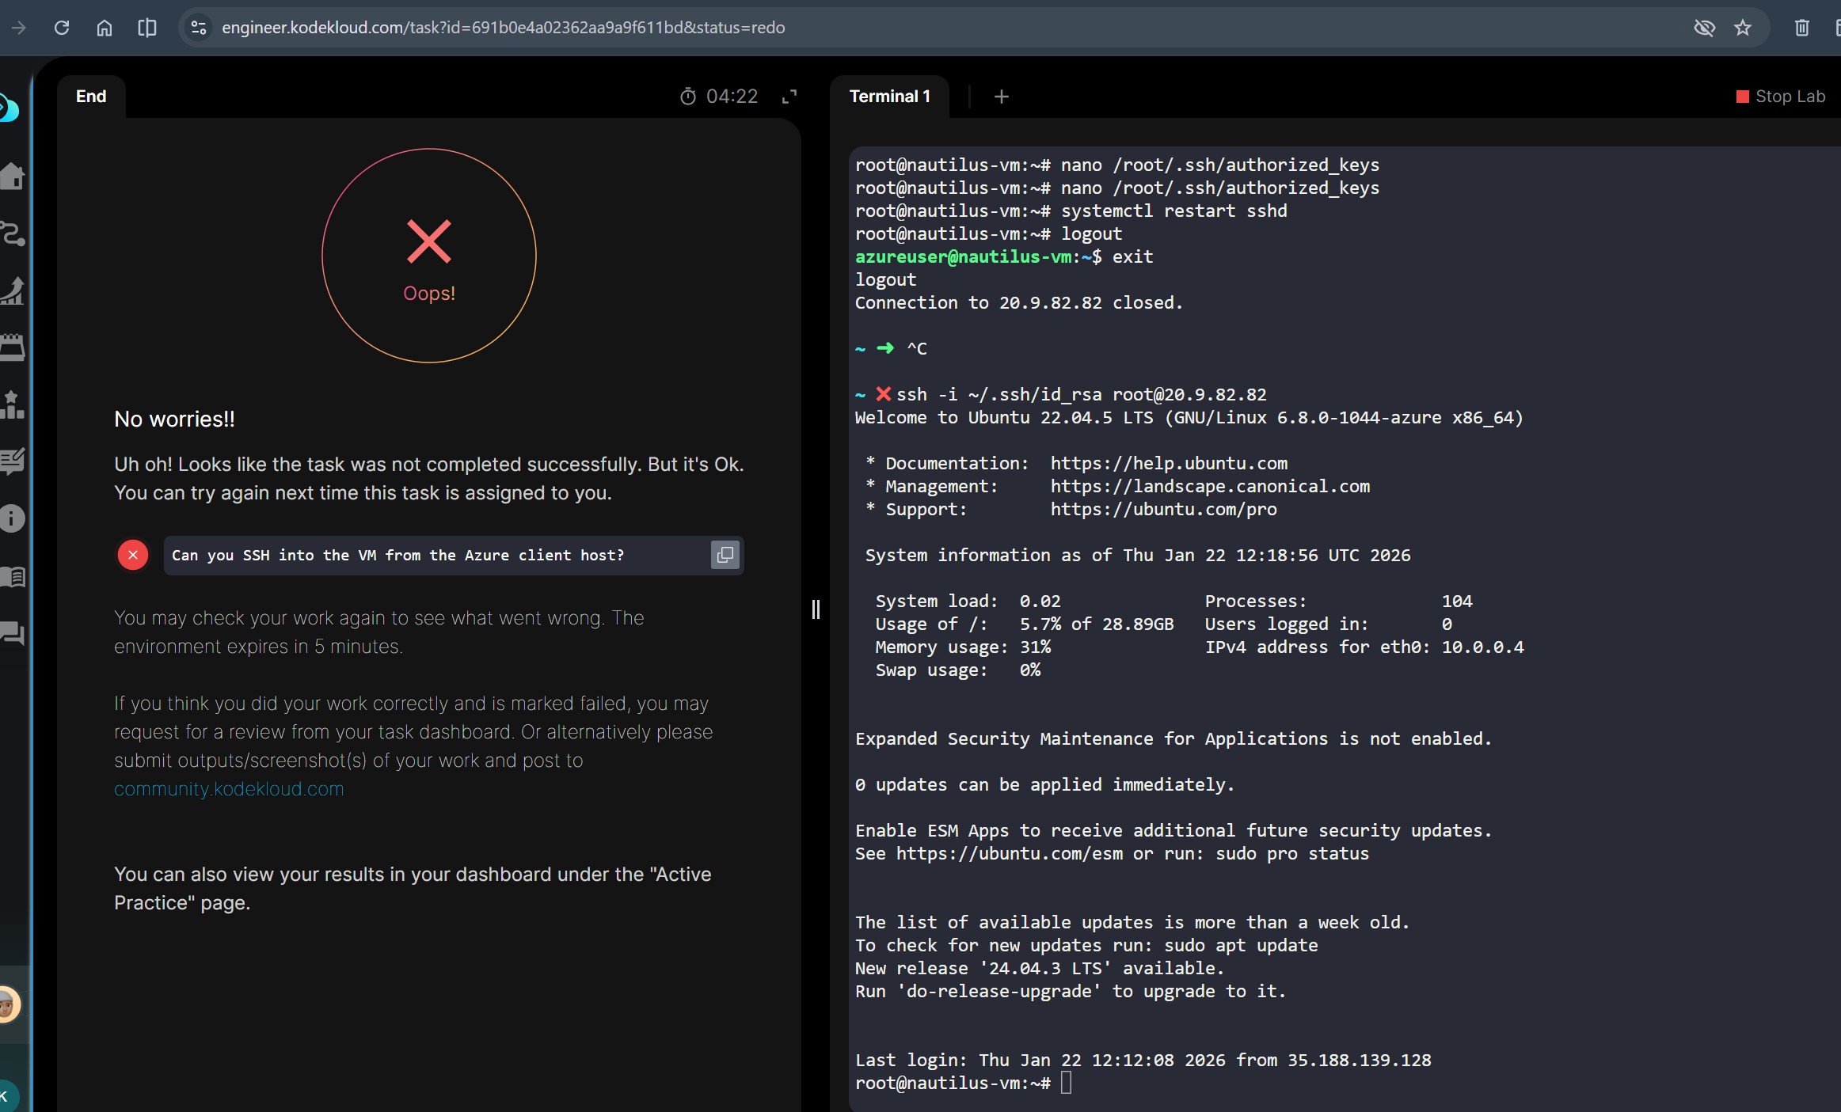This screenshot has width=1841, height=1112.
Task: Open the book documentation sidebar icon
Action: click(12, 576)
